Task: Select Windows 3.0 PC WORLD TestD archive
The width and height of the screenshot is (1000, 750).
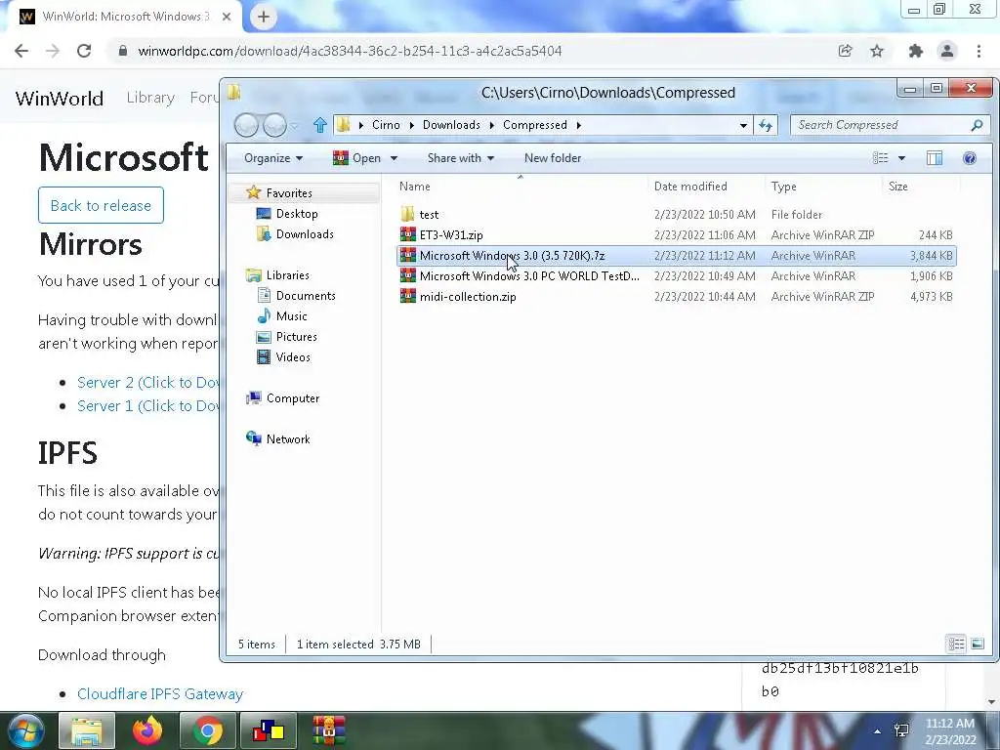Action: click(676, 276)
